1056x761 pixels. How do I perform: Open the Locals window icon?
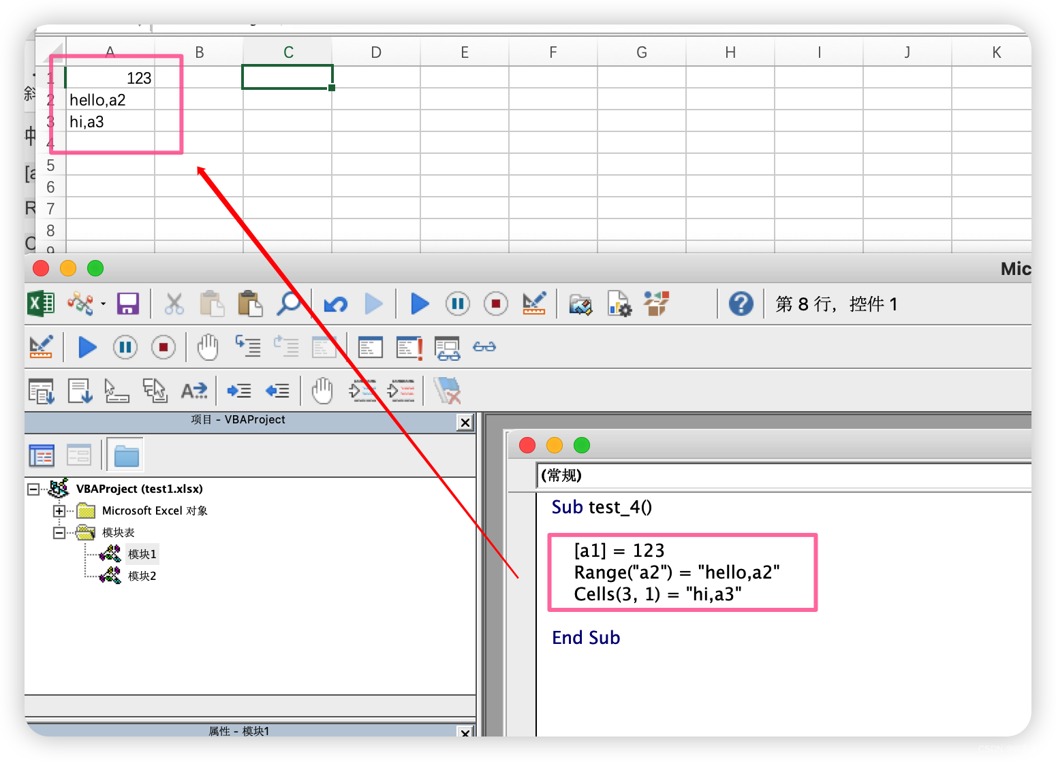370,347
